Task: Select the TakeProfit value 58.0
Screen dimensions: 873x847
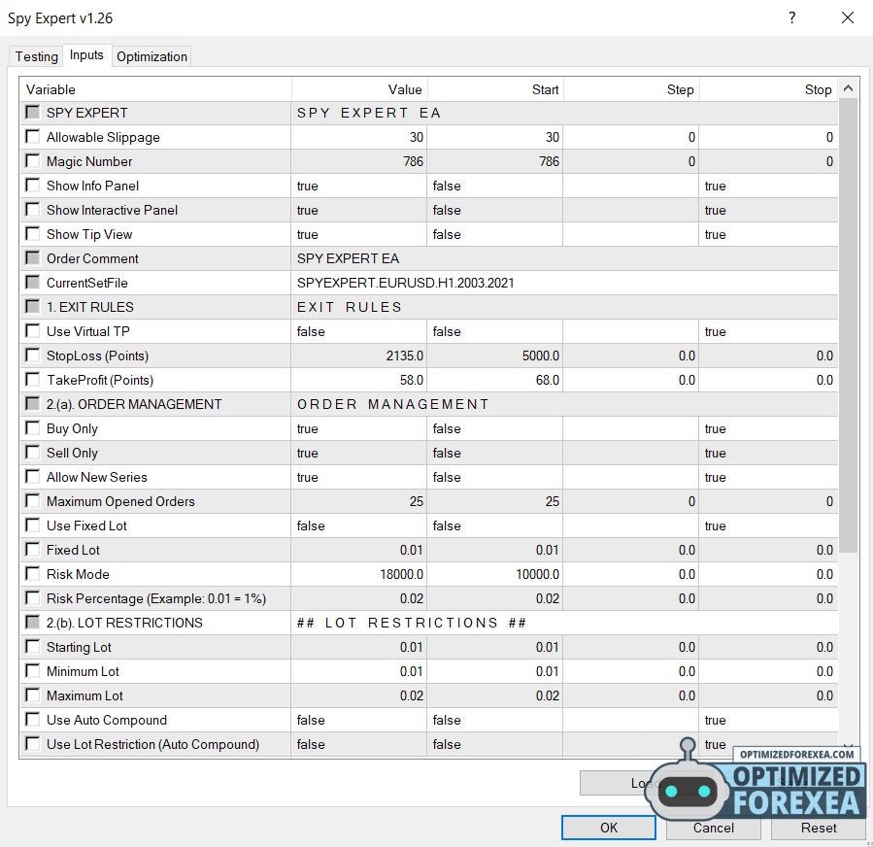Action: click(x=359, y=380)
